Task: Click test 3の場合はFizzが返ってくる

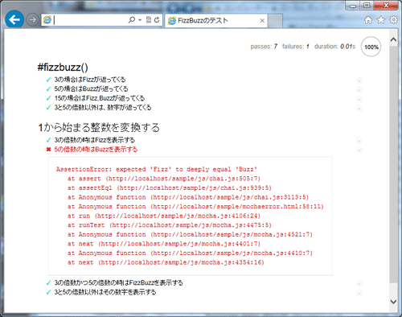Action: 90,80
